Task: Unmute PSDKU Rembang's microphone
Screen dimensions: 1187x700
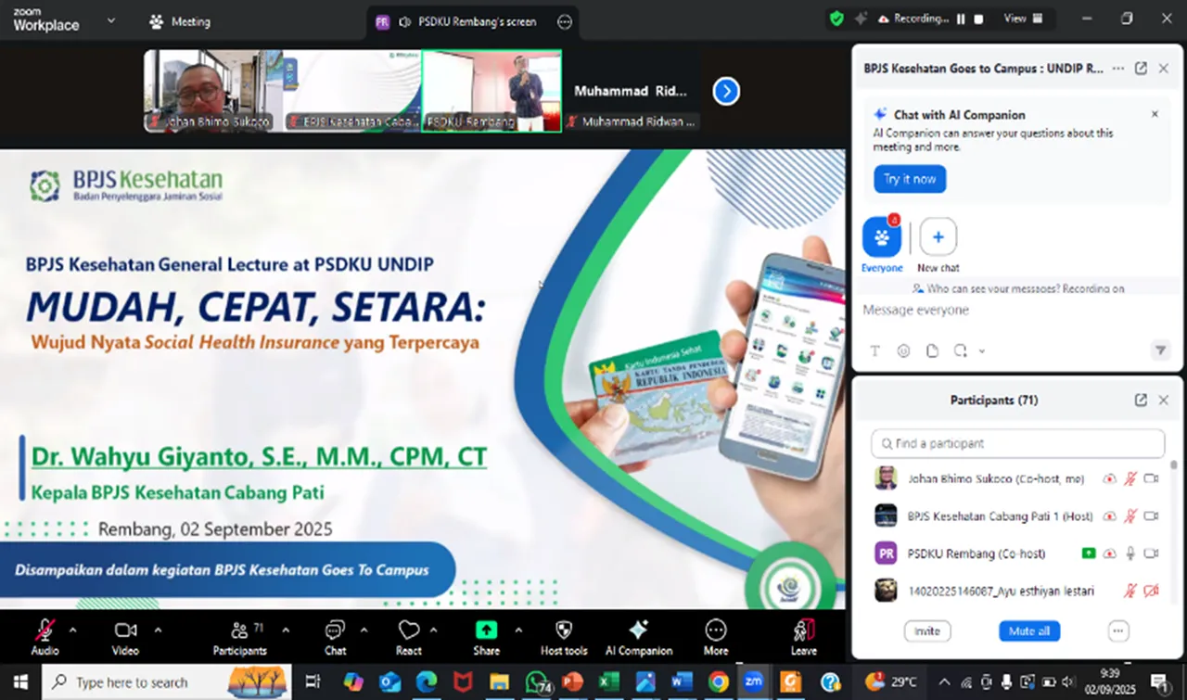Action: (x=1130, y=553)
